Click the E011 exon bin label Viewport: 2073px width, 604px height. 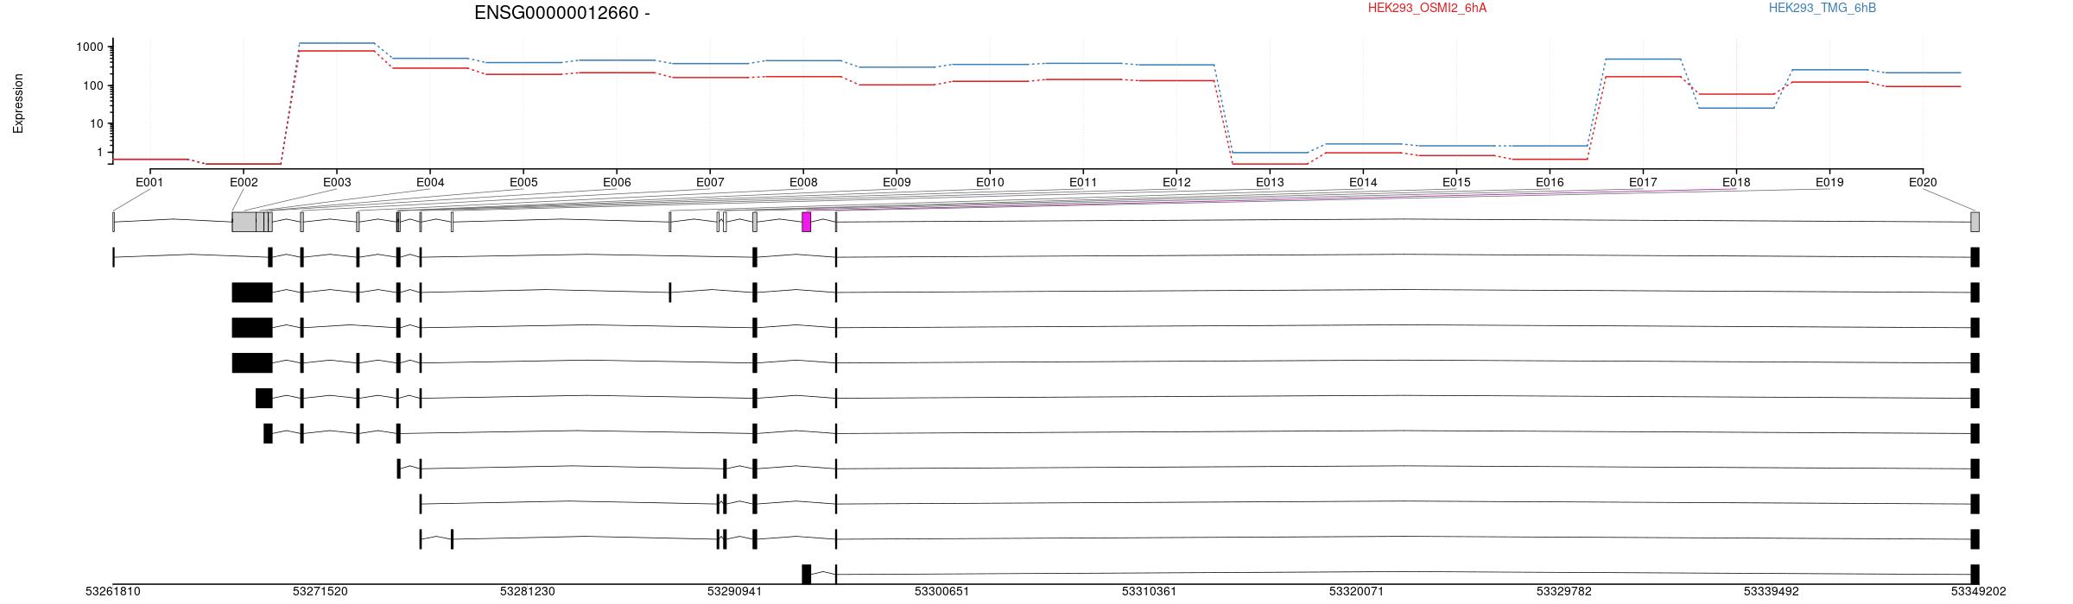[x=1083, y=183]
